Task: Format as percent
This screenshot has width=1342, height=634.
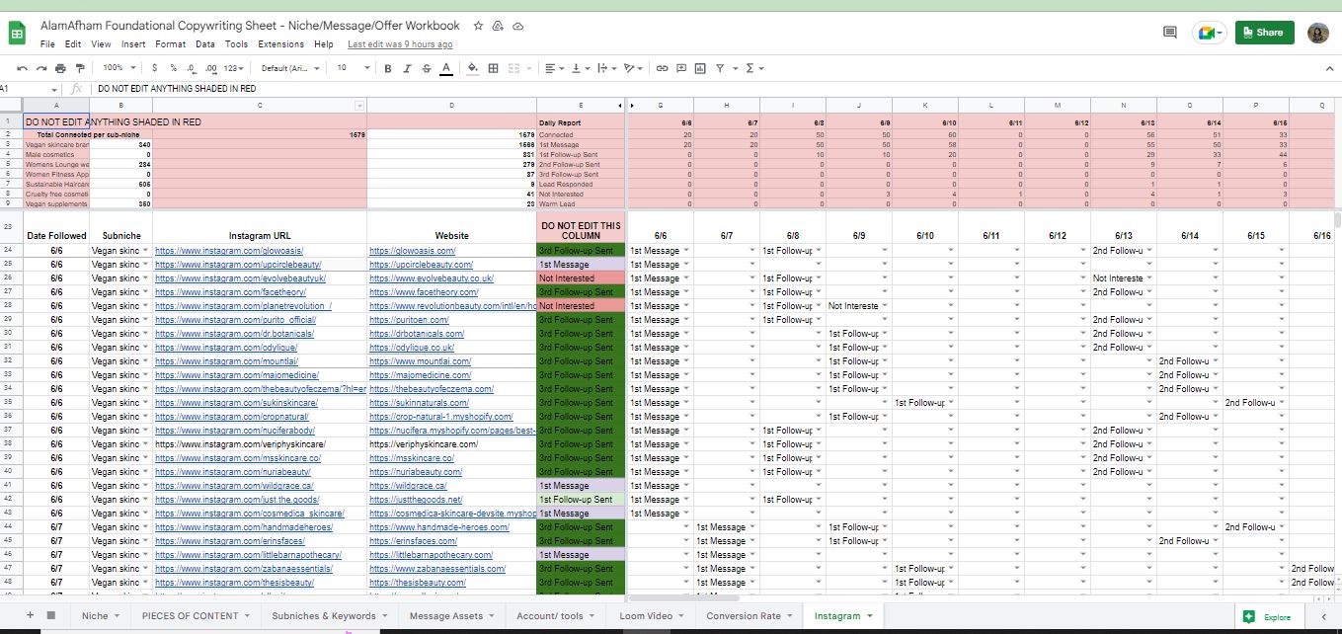Action: coord(173,68)
